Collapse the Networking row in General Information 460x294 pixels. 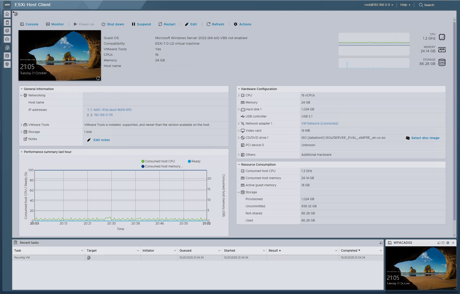pos(22,95)
